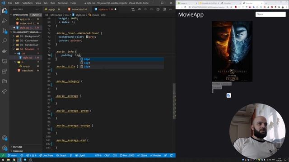Open the Accounts menu icon

pyautogui.click(x=5, y=138)
